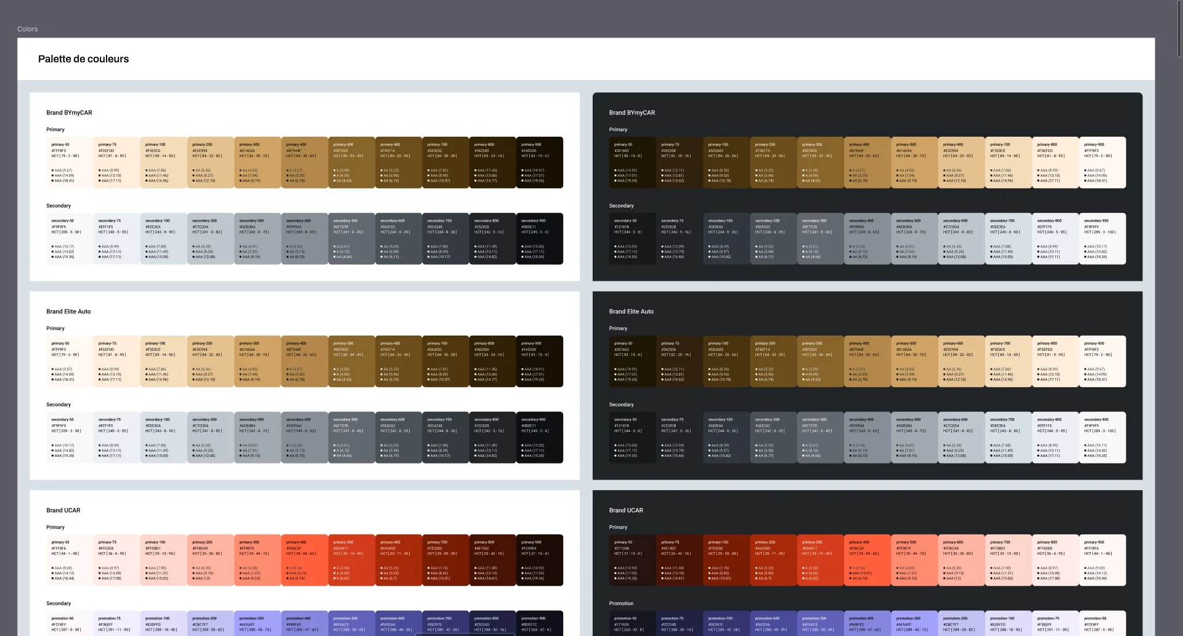Click secondary-800 swatch in light Brand BYmyCAR panel
1183x636 pixels.
pos(493,239)
